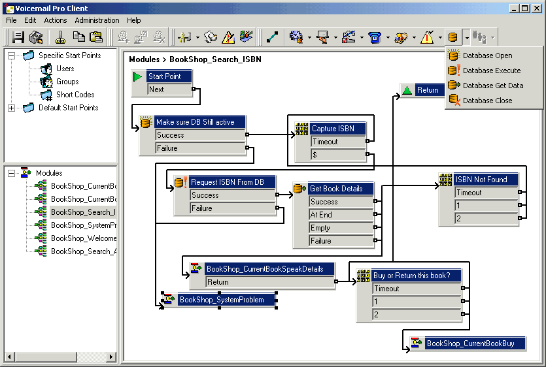Viewport: 546px width, 367px height.
Task: Open the Administration menu
Action: click(x=97, y=20)
